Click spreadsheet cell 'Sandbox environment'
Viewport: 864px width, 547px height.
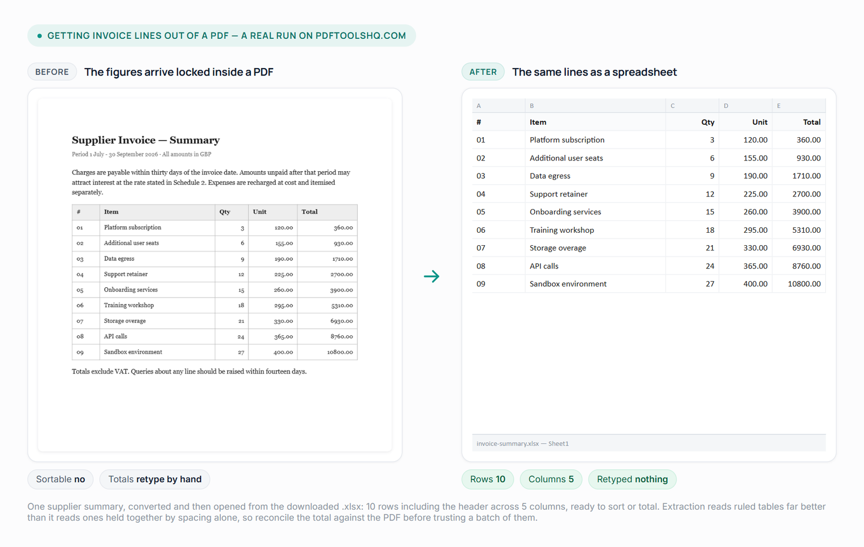(595, 284)
